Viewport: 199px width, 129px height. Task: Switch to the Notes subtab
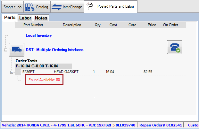point(41,18)
